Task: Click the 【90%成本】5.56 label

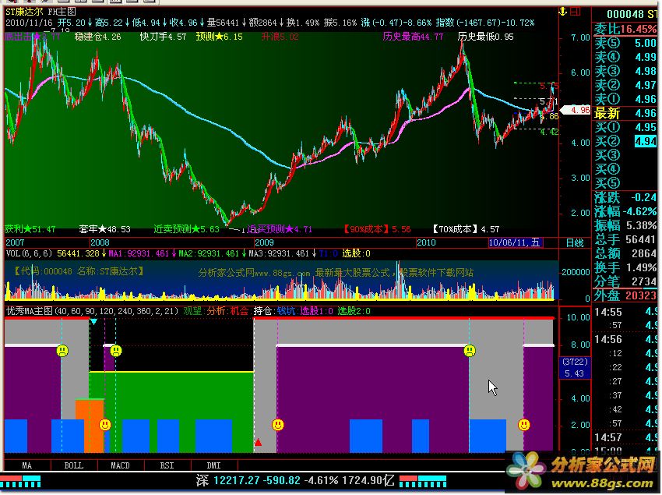Action: click(375, 229)
